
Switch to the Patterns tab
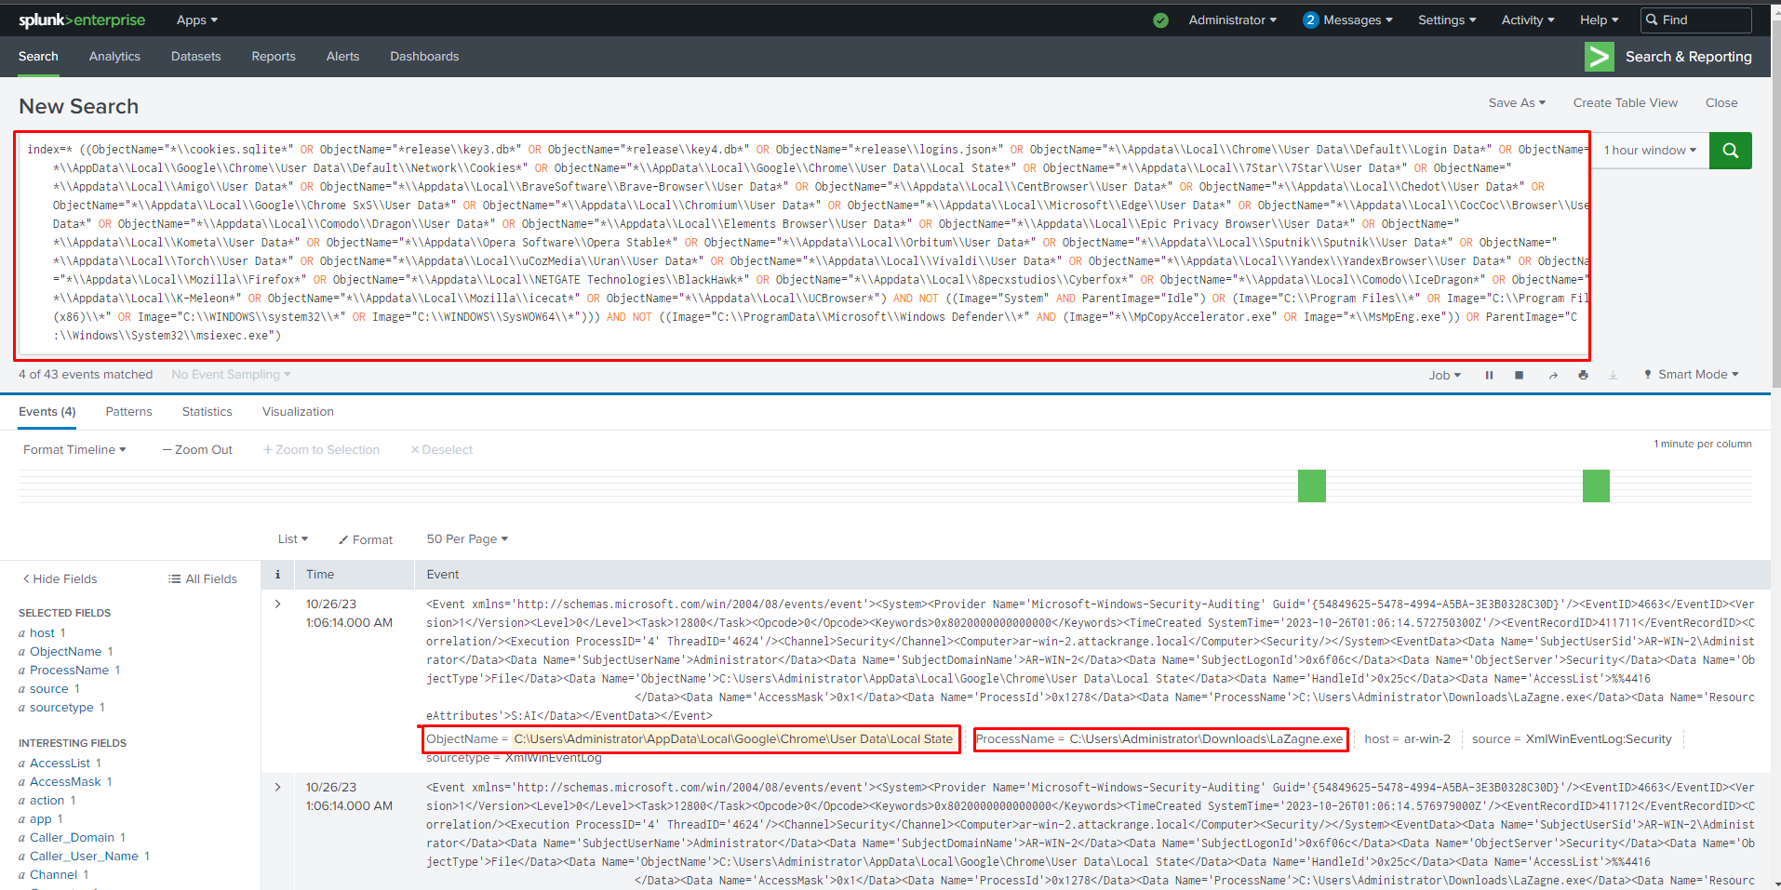pyautogui.click(x=128, y=411)
